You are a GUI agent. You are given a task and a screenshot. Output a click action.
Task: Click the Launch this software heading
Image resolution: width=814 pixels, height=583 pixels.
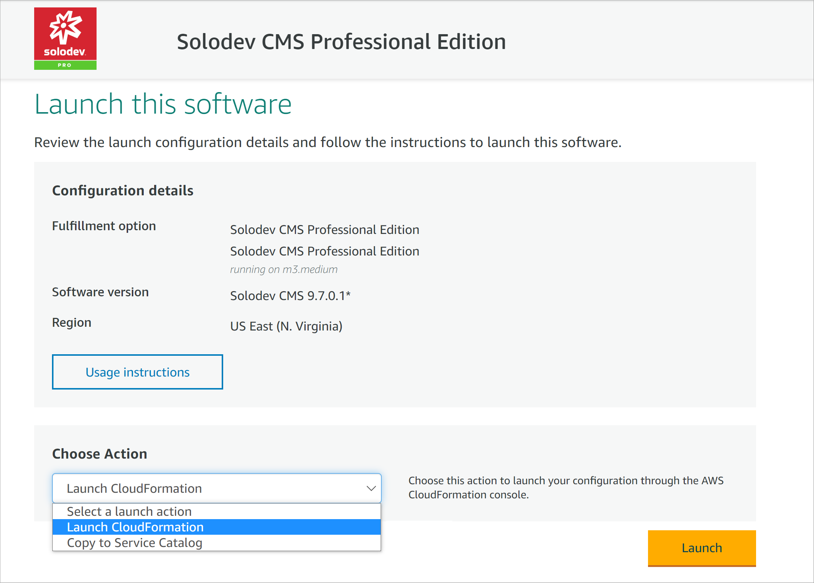[x=163, y=104]
